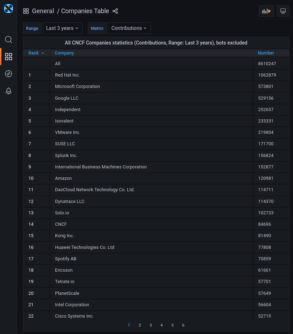Go to page 2 of the table

[140, 325]
